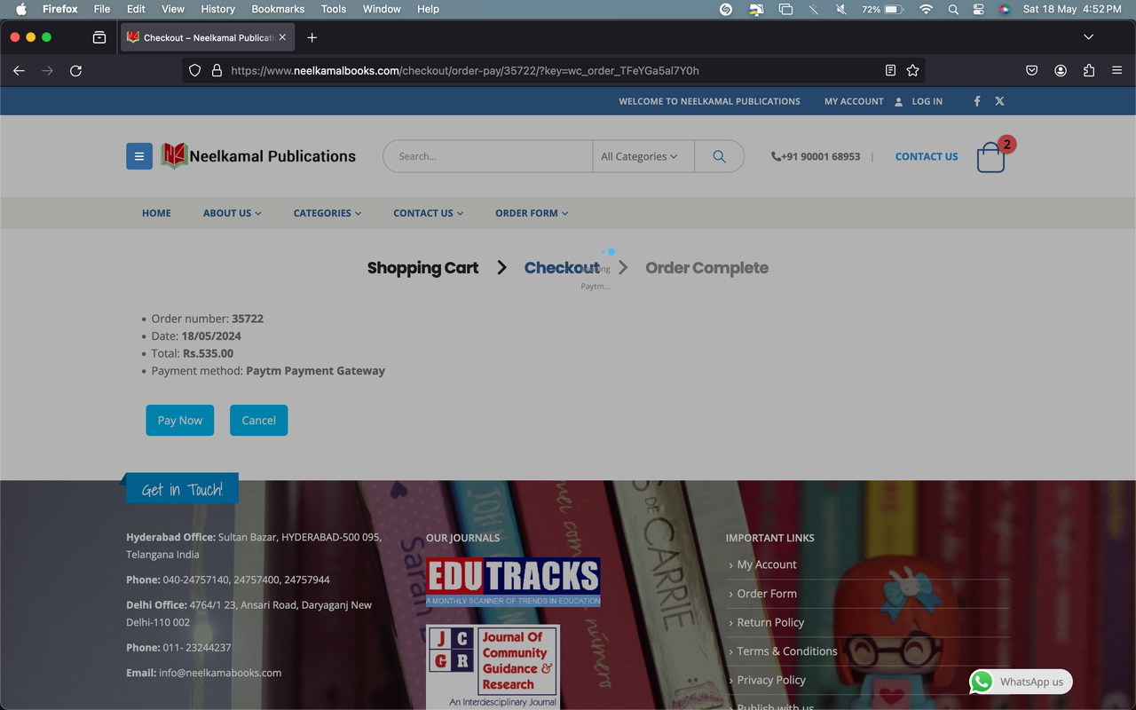Open the Terms & Conditions link
This screenshot has width=1136, height=710.
pos(787,651)
